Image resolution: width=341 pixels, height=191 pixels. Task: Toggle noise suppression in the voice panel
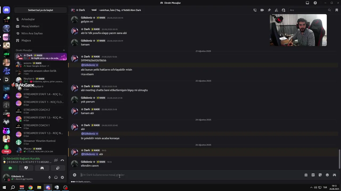pyautogui.click(x=56, y=160)
